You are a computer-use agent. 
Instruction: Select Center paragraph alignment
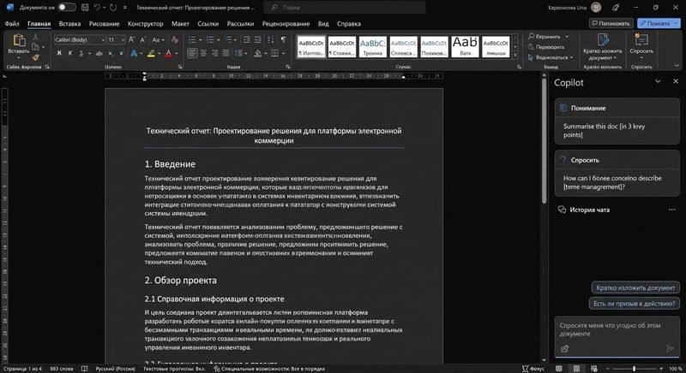pyautogui.click(x=203, y=53)
